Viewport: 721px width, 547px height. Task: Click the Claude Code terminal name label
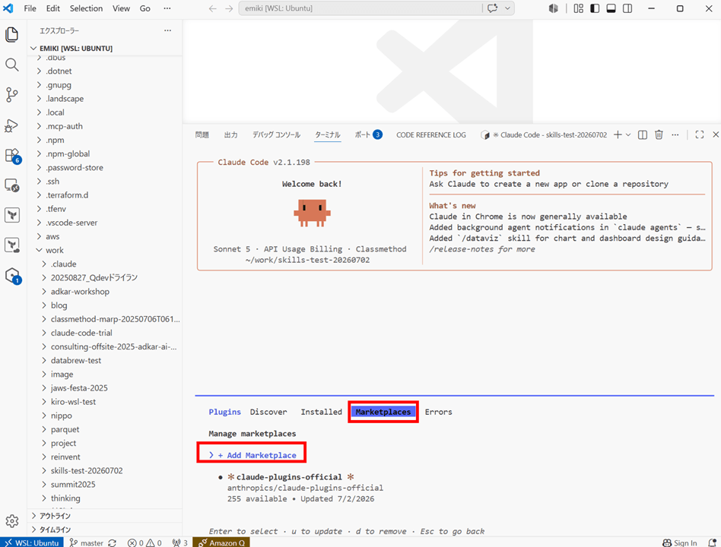(x=549, y=134)
